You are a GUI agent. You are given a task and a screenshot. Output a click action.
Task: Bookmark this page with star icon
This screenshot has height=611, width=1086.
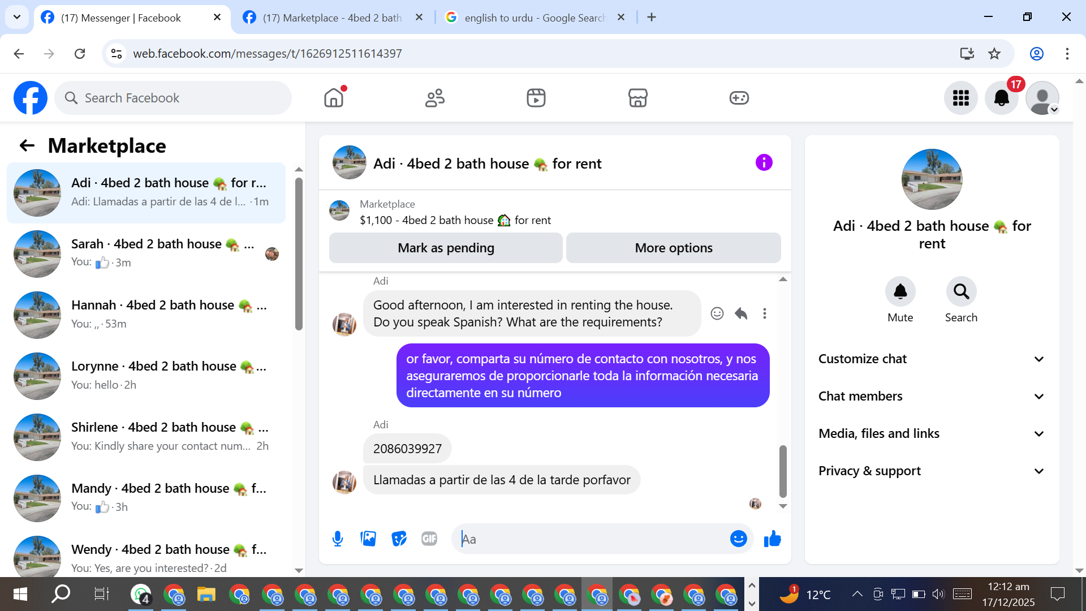(x=994, y=54)
